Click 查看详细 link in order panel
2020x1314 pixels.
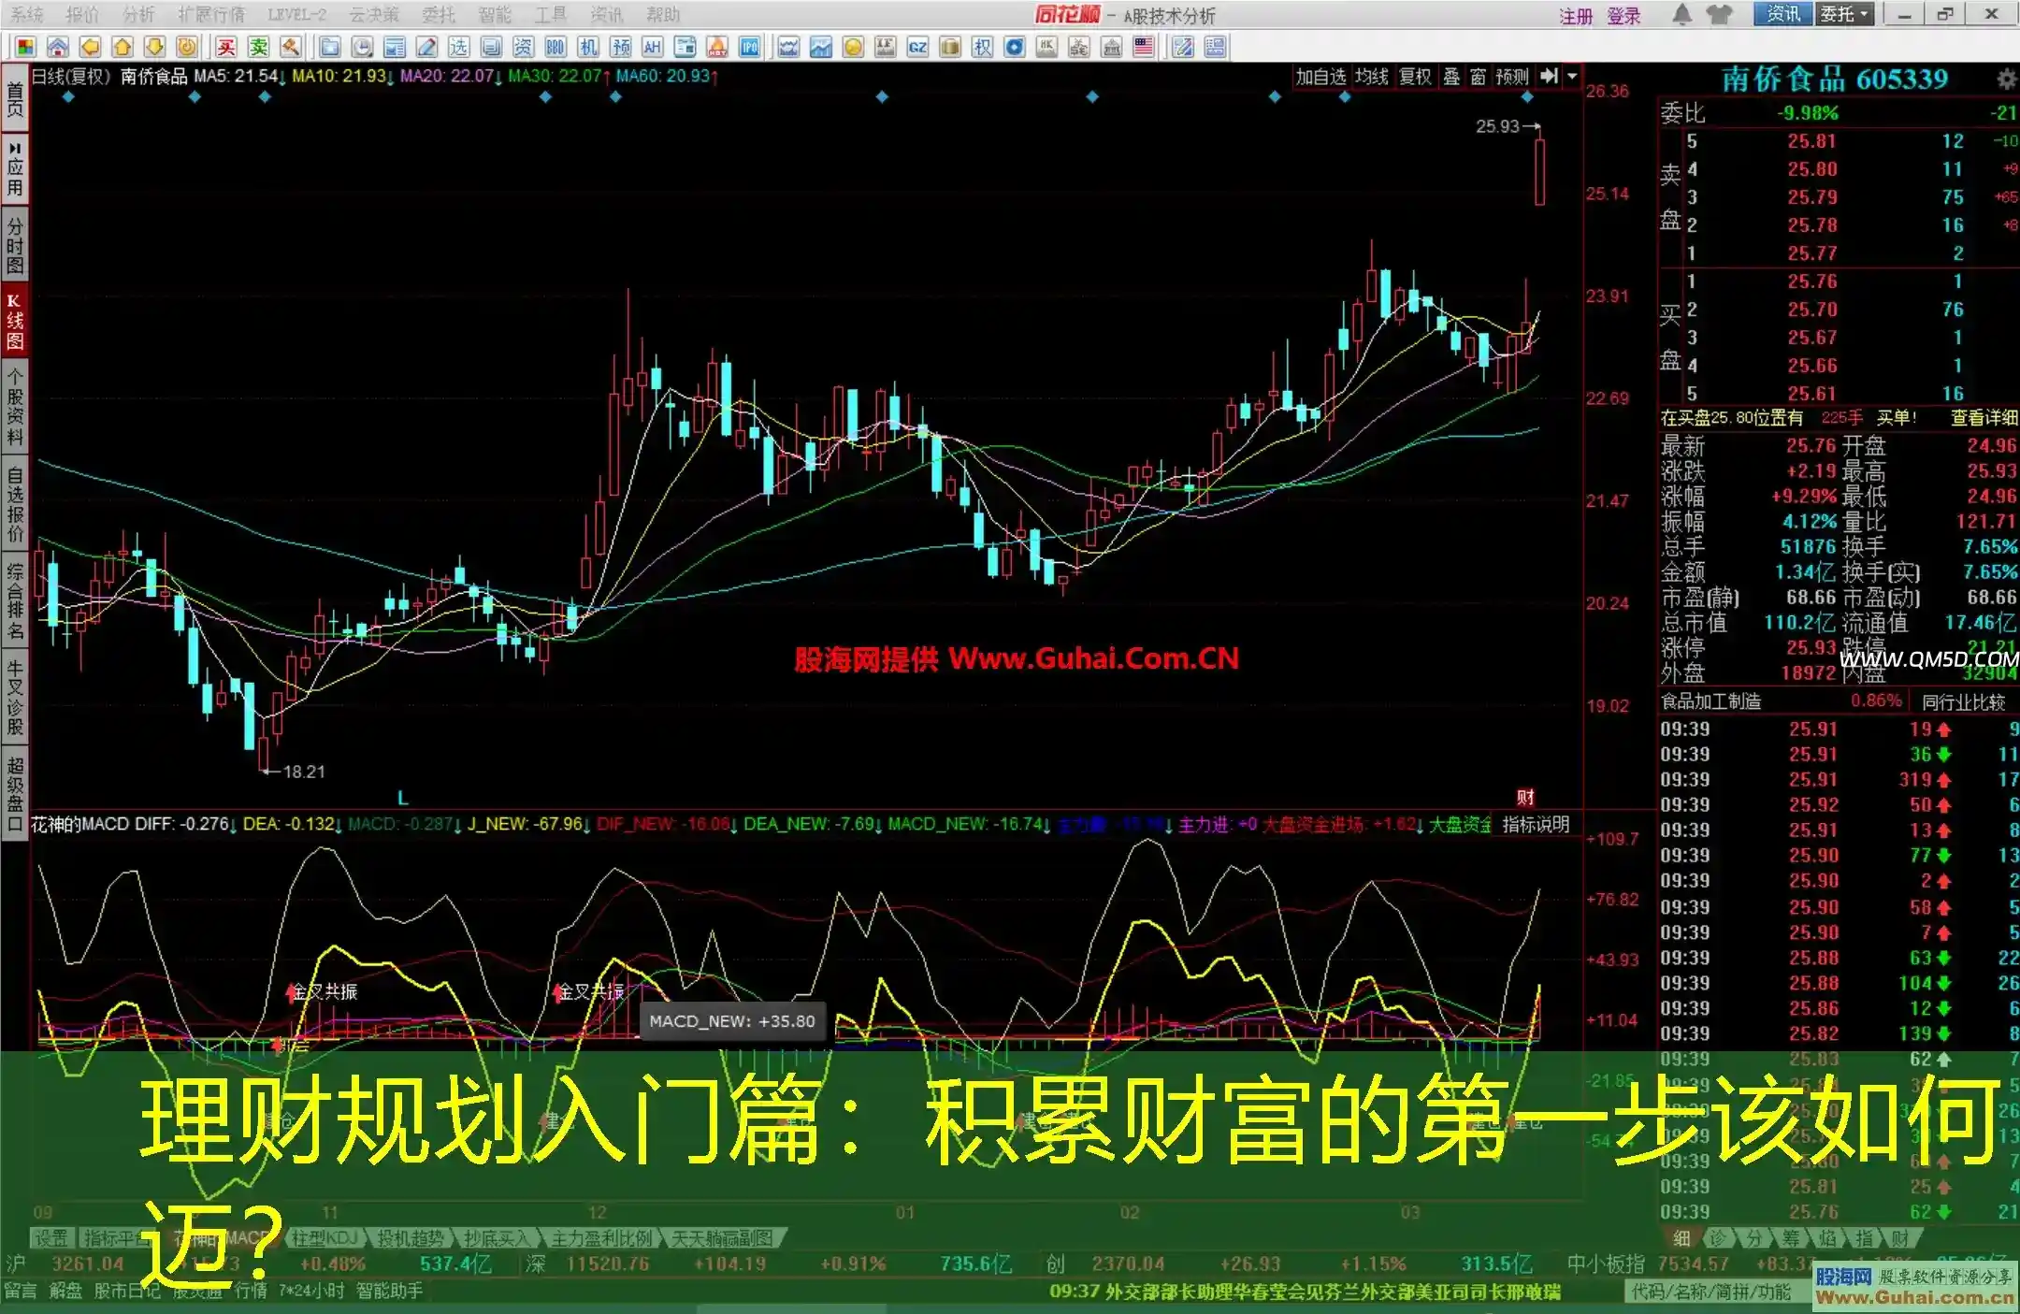tap(1984, 418)
